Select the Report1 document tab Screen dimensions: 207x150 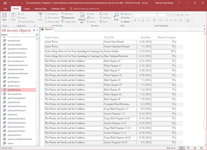[x=48, y=30]
